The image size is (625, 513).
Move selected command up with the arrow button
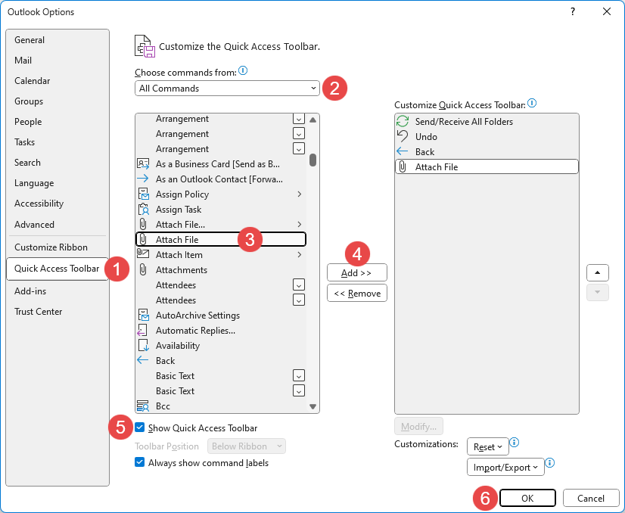(597, 272)
